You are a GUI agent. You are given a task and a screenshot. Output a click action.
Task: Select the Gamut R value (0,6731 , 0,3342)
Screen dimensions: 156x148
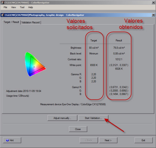click(119, 87)
